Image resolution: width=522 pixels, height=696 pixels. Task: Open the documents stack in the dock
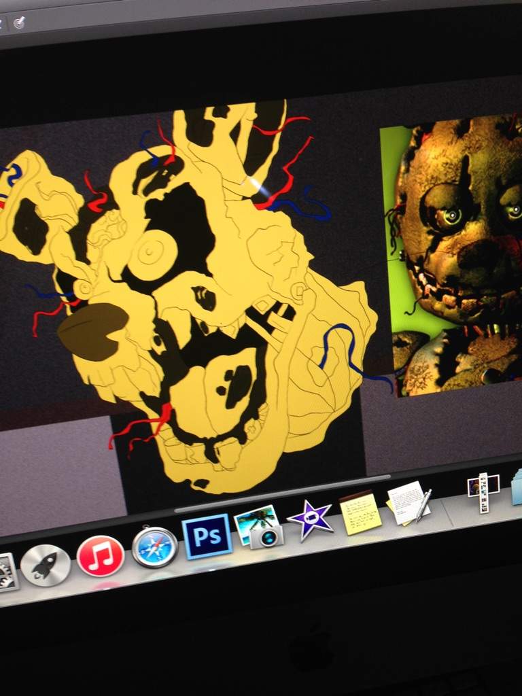pyautogui.click(x=517, y=487)
